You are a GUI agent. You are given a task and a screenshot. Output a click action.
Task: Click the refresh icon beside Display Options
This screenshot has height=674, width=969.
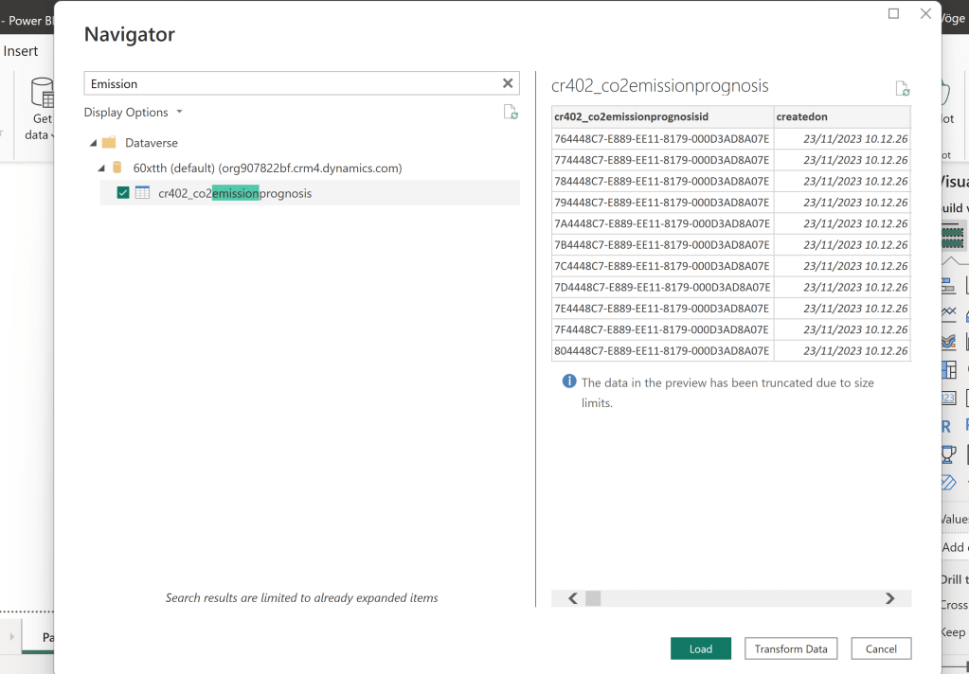[511, 113]
